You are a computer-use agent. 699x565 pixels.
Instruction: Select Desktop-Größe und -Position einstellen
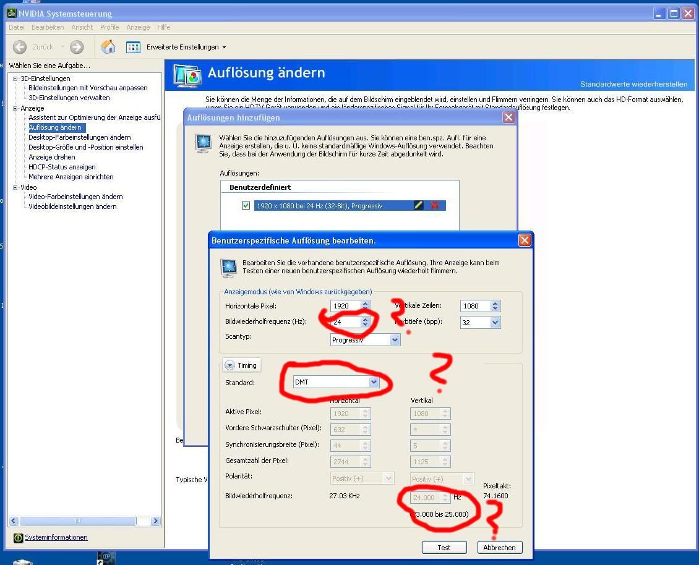(85, 147)
